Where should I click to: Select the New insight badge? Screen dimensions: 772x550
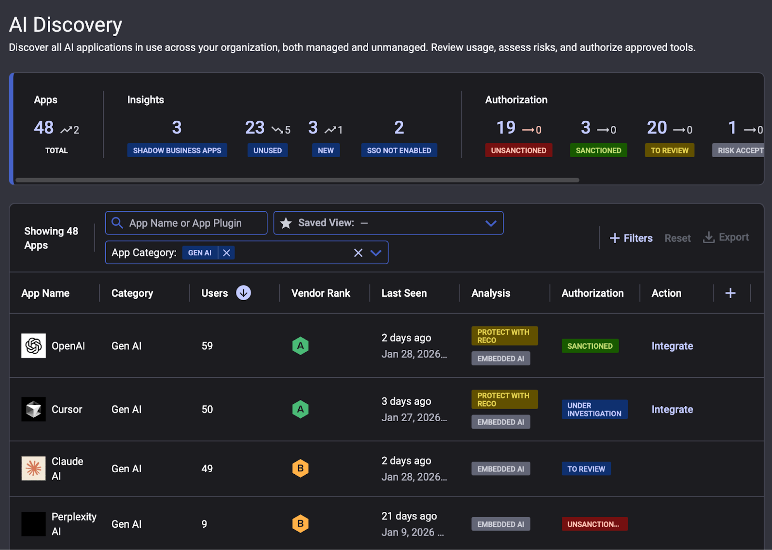[x=326, y=151]
